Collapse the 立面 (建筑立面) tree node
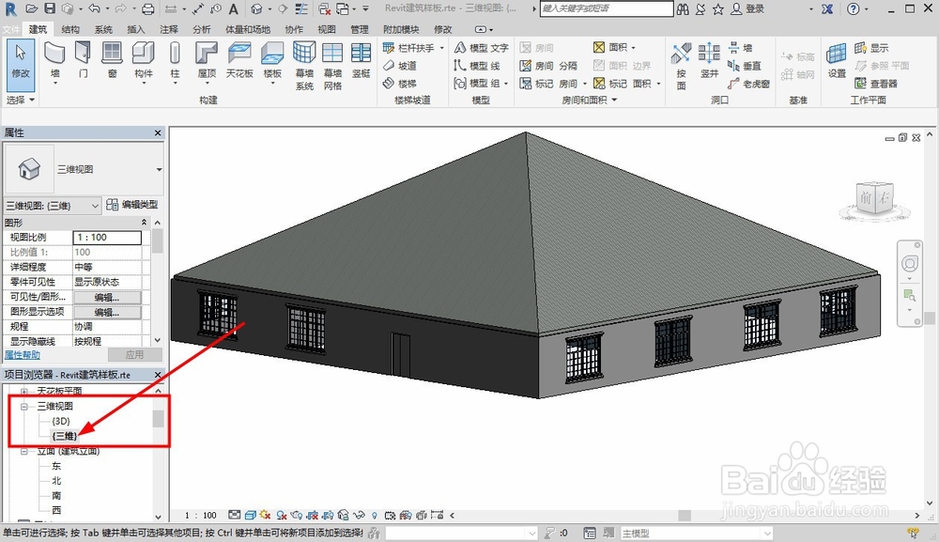Viewport: 939px width, 542px height. pyautogui.click(x=24, y=451)
